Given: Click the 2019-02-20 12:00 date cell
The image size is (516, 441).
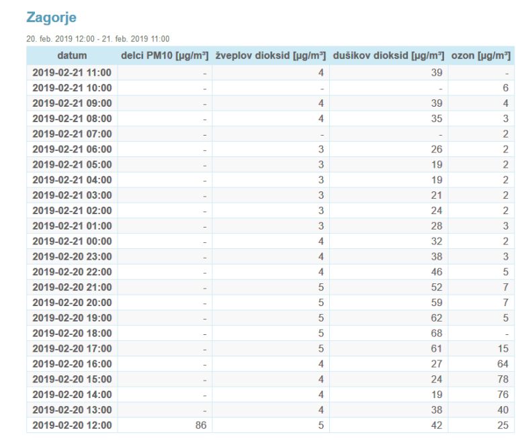Looking at the screenshot, I should [72, 425].
